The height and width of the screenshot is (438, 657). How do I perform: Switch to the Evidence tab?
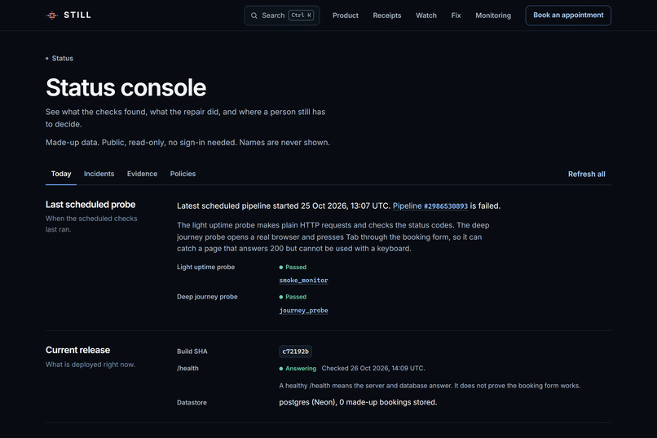[142, 174]
